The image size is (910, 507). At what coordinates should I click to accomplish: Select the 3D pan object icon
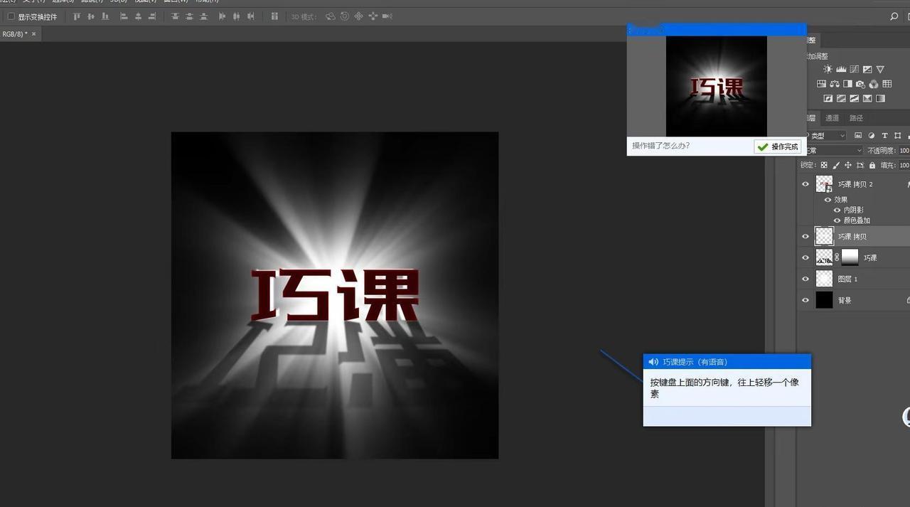(358, 16)
